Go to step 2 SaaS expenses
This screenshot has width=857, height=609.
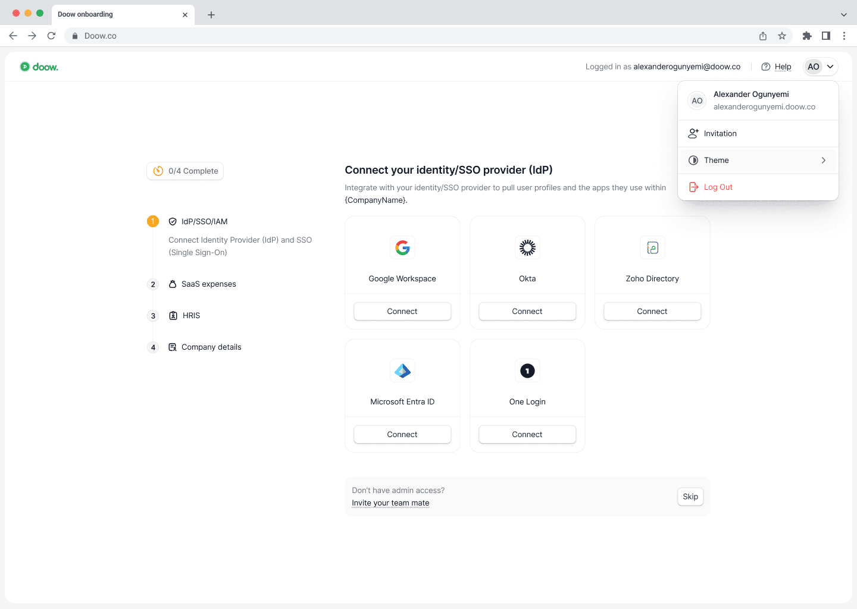tap(192, 284)
